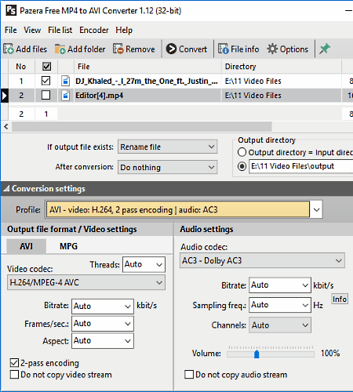Viewport: 353px width, 392px height.
Task: Expand the Profile dropdown arrow
Action: click(316, 209)
